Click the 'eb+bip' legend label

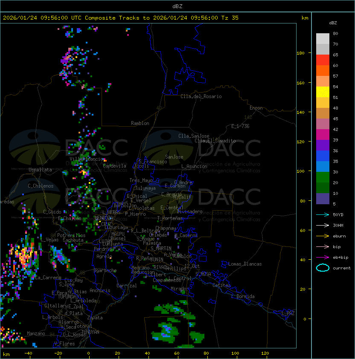pyautogui.click(x=340, y=258)
